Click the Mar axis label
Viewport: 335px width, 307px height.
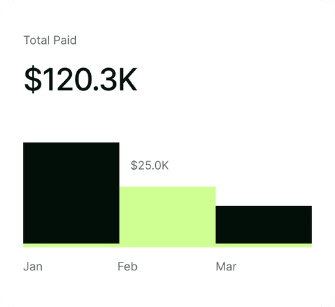pos(226,266)
